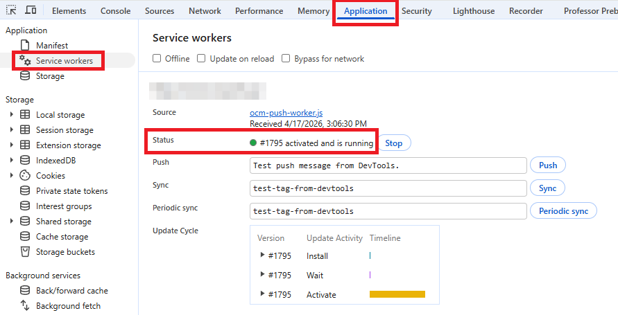Activate the inspect element picker icon
618x315 pixels.
pos(11,10)
